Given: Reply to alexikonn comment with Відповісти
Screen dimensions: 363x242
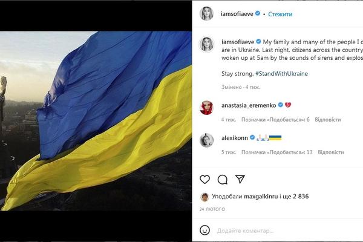Looking at the screenshot, I should tap(330, 152).
